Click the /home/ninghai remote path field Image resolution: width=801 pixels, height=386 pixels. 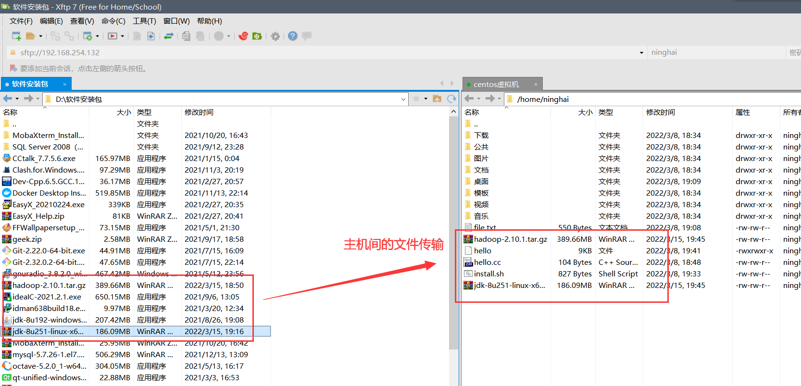point(653,99)
